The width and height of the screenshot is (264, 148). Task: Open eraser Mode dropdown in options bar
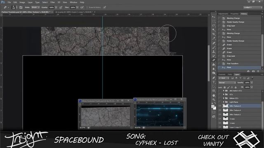click(35, 7)
